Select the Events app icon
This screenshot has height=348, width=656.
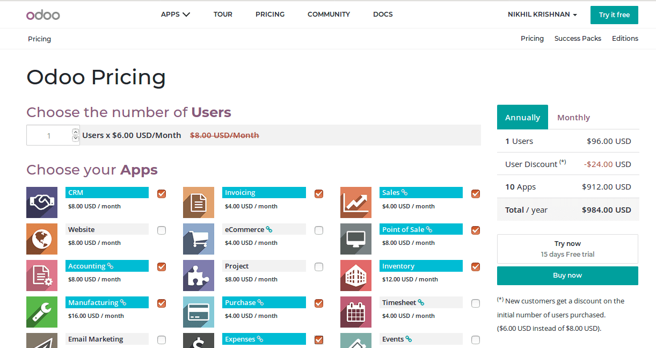[356, 340]
